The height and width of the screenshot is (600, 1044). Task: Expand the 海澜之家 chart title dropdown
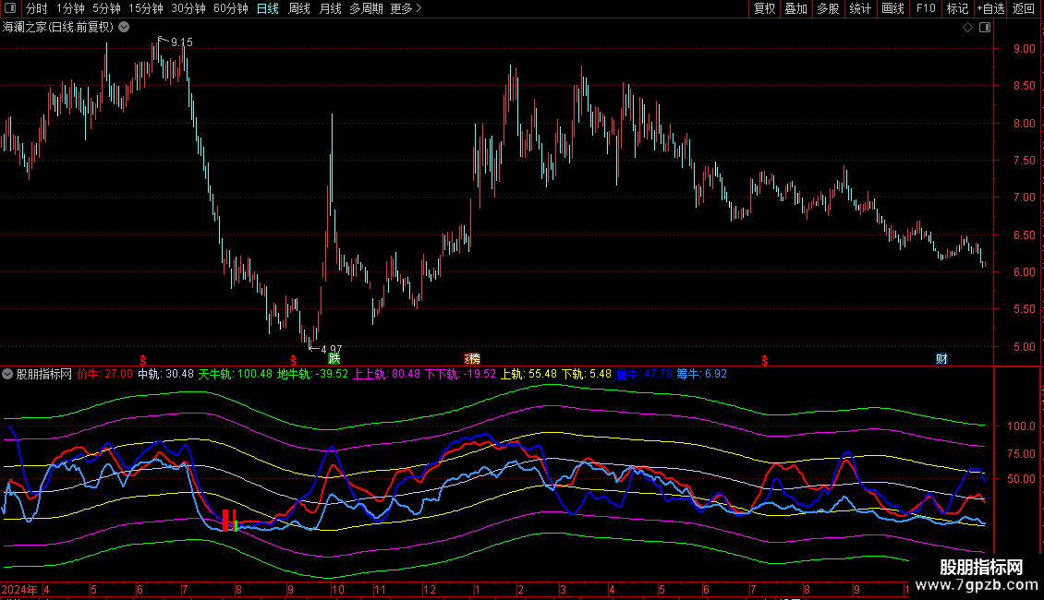(123, 28)
